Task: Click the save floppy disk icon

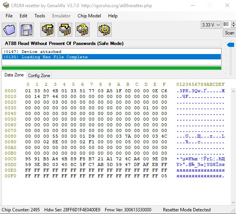Action: click(26, 29)
